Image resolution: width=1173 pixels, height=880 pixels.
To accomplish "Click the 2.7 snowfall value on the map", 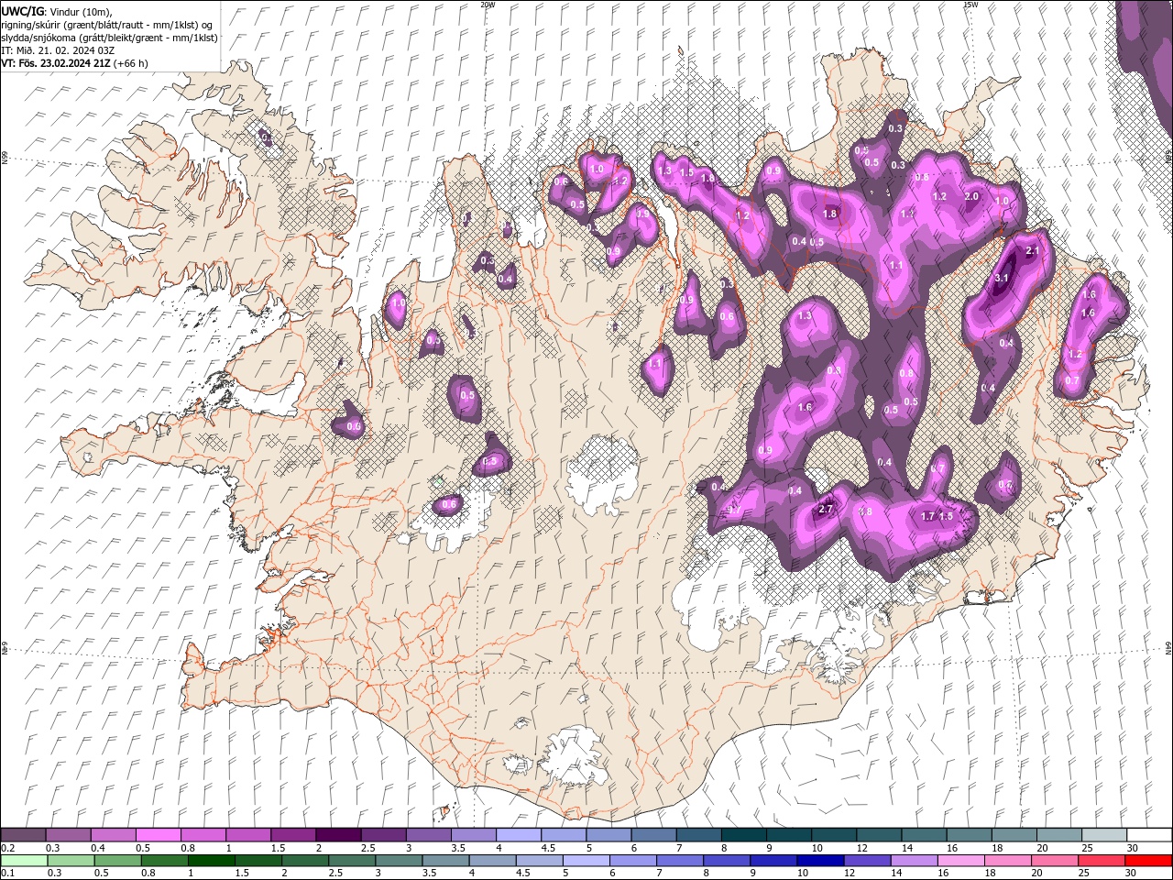I will click(x=825, y=510).
